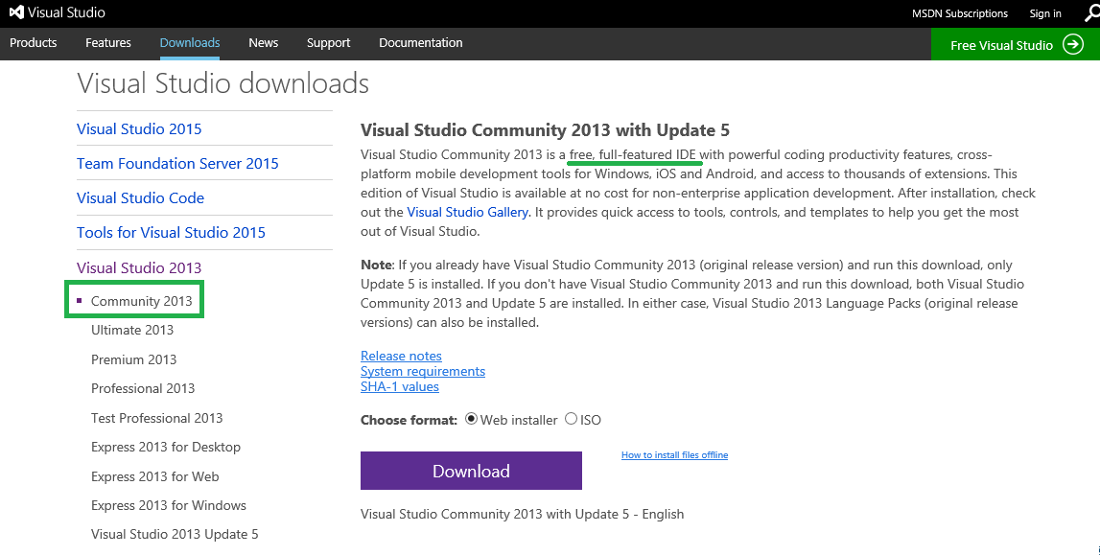1100x555 pixels.
Task: Open the System requirements link
Action: (423, 371)
